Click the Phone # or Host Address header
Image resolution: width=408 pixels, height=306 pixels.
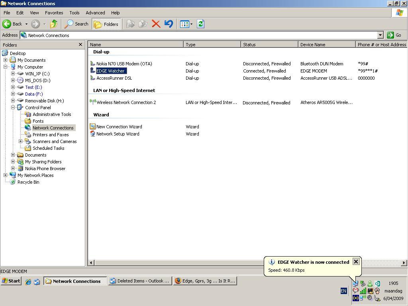point(381,45)
